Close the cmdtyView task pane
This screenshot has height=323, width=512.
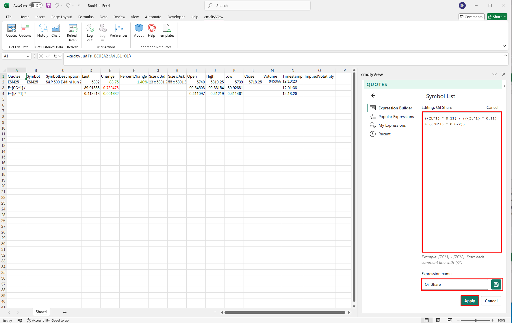[x=504, y=74]
